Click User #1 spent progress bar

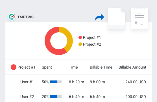tap(56, 82)
